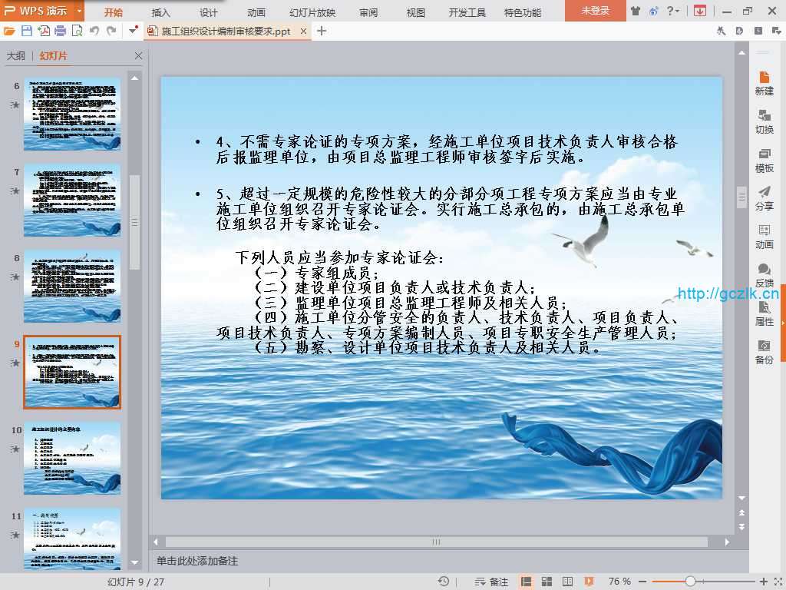Open the 模板 panel icon

click(x=764, y=160)
